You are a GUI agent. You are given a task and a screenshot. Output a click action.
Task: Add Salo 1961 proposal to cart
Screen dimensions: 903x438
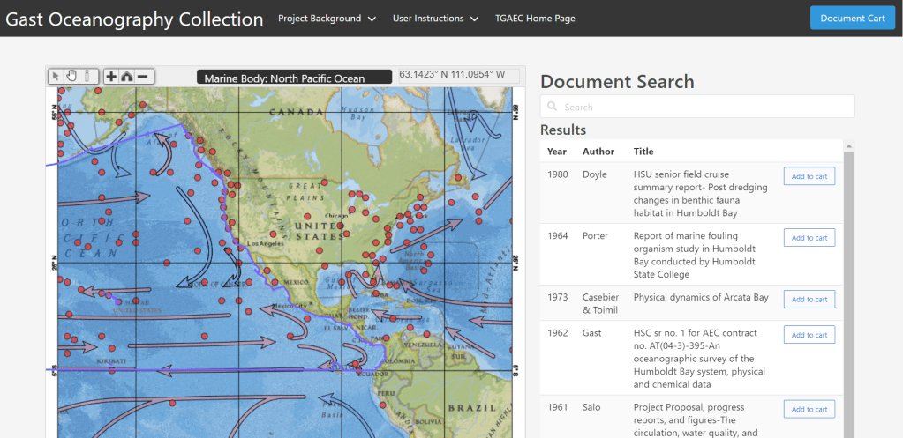(x=809, y=409)
